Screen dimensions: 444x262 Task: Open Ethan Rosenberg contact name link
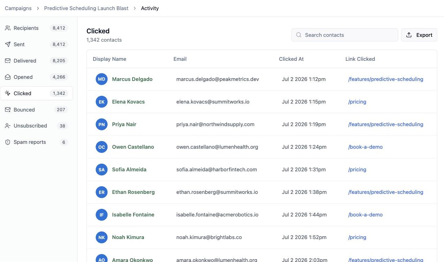click(x=133, y=192)
